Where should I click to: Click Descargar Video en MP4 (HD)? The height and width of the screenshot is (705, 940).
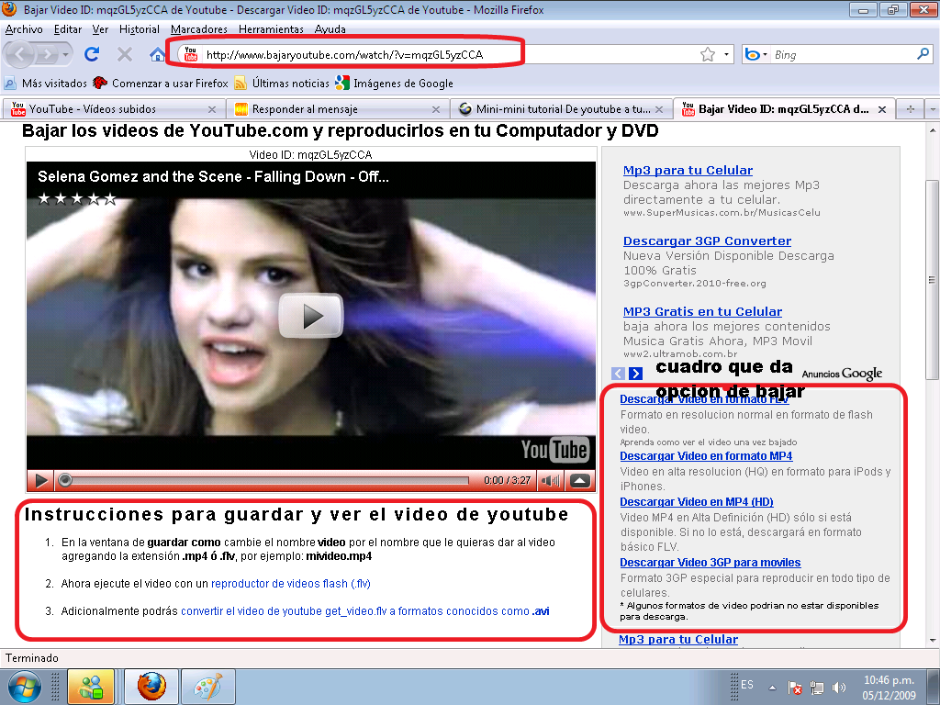(696, 502)
